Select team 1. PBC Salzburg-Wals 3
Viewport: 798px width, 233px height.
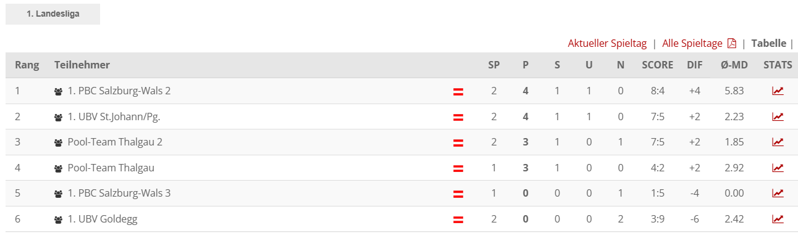(119, 193)
